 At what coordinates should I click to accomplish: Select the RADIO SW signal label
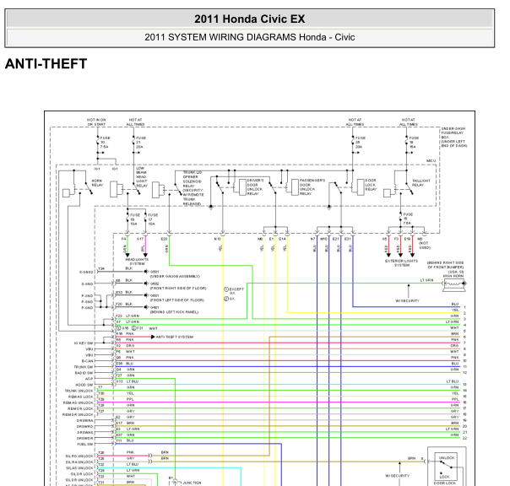pyautogui.click(x=84, y=373)
